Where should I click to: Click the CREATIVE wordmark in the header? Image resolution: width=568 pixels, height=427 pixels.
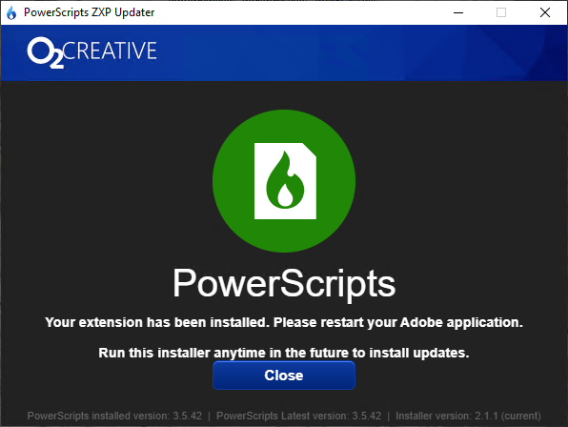pyautogui.click(x=111, y=51)
